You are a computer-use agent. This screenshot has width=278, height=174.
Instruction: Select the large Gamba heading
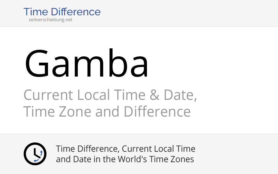(x=87, y=64)
